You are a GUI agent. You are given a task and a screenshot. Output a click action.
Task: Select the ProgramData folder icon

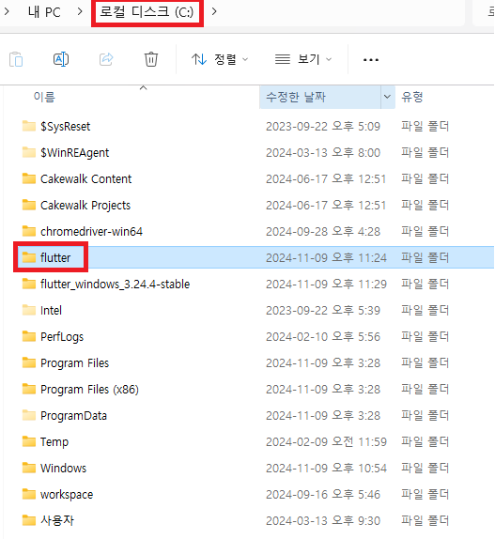(x=29, y=415)
